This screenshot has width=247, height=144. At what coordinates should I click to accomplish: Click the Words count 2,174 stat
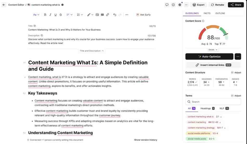pyautogui.click(x=192, y=82)
